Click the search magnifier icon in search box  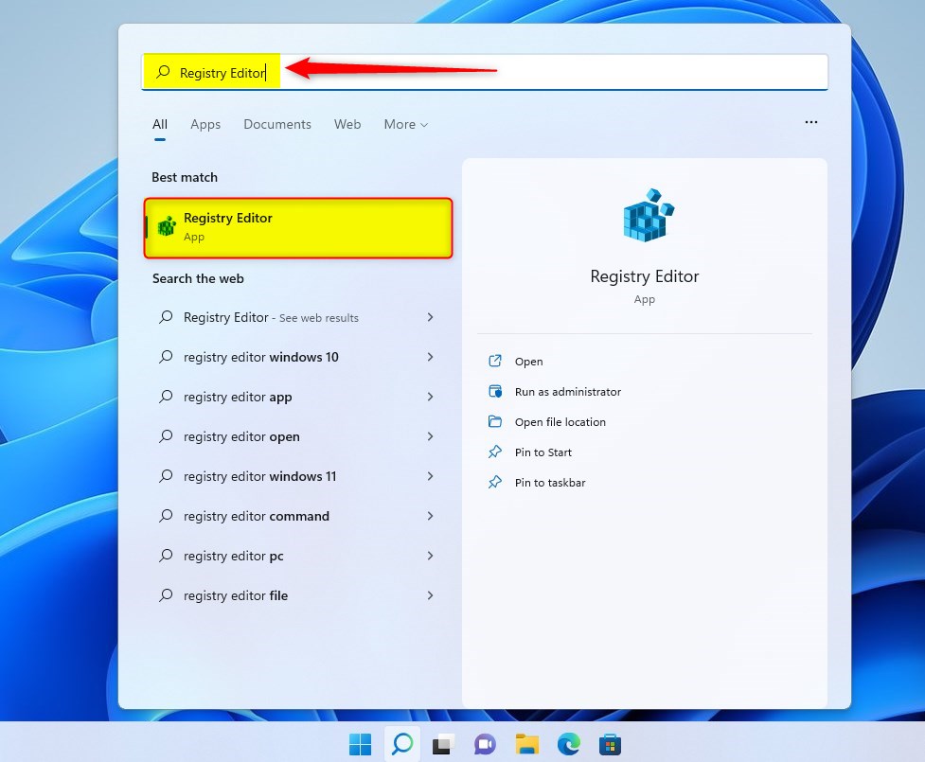click(164, 72)
